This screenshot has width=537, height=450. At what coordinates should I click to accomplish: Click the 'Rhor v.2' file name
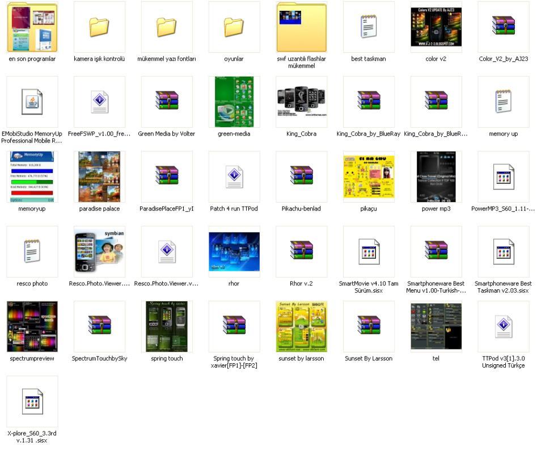pyautogui.click(x=301, y=284)
